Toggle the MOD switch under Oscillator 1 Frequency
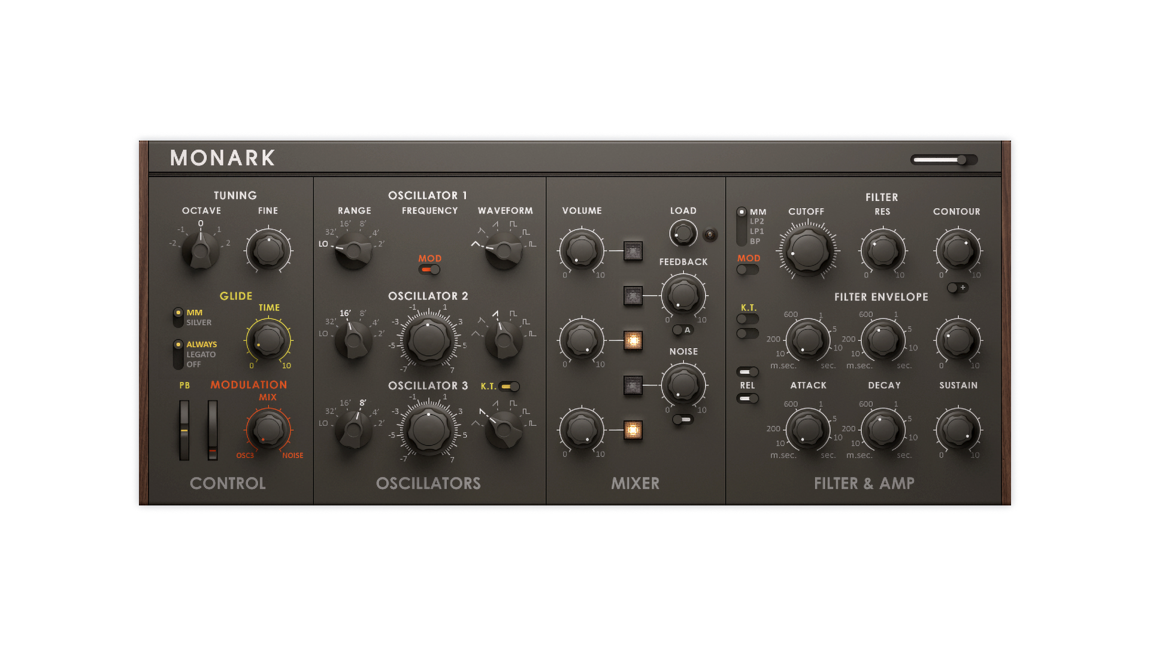 tap(429, 270)
